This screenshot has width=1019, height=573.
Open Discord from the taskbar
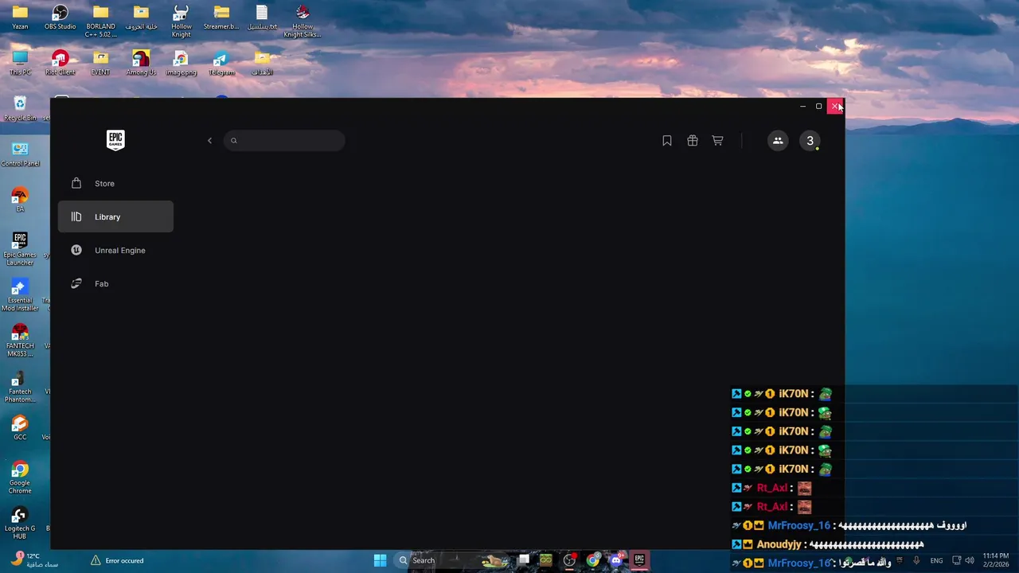[x=616, y=560]
